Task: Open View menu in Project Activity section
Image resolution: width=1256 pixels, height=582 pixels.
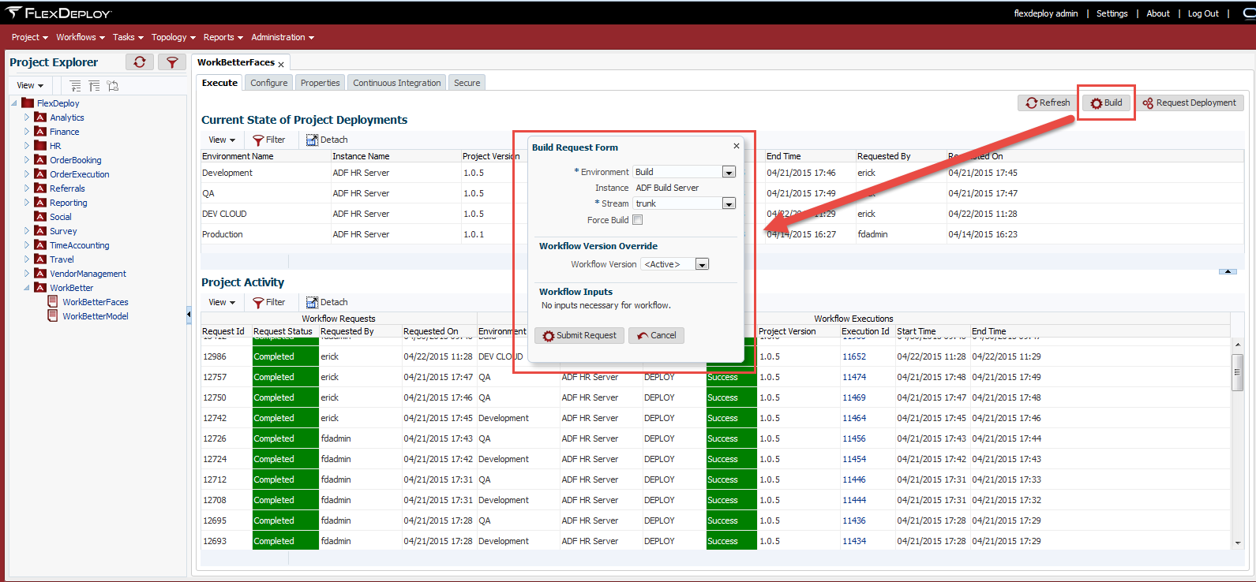Action: pos(222,303)
